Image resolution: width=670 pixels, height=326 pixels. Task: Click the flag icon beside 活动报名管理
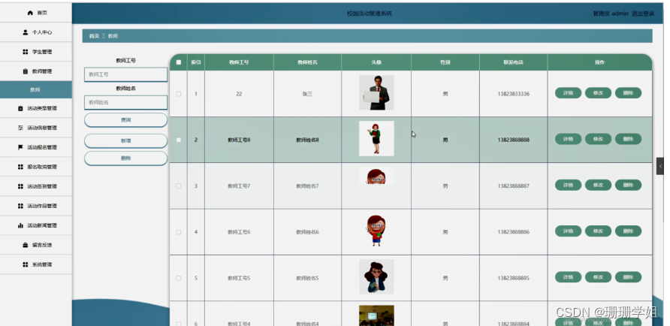(x=20, y=147)
